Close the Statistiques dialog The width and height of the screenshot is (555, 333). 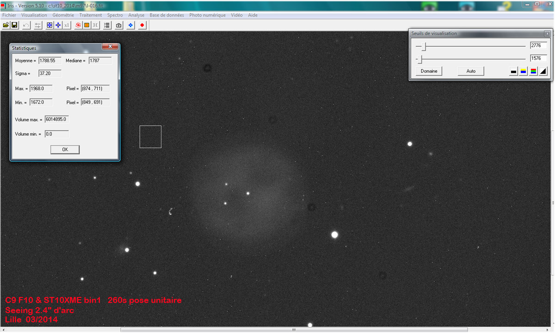tap(110, 47)
